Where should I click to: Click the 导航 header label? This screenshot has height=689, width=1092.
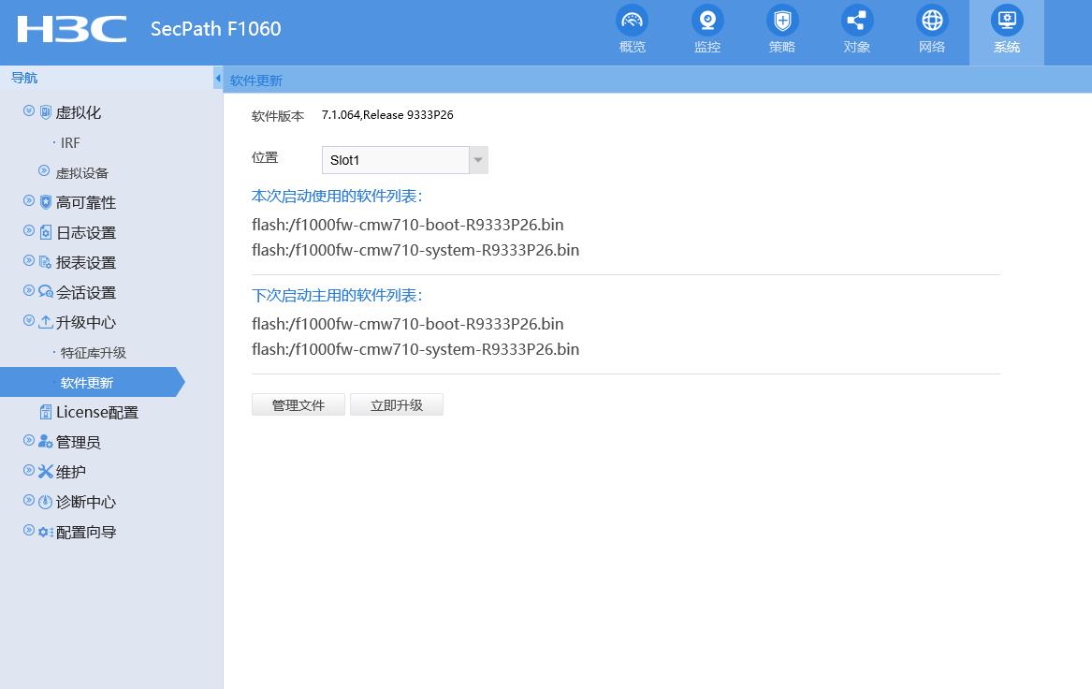coord(24,78)
